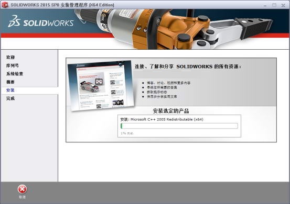Go to the 摘要 step
This screenshot has width=290, height=204.
pyautogui.click(x=10, y=82)
